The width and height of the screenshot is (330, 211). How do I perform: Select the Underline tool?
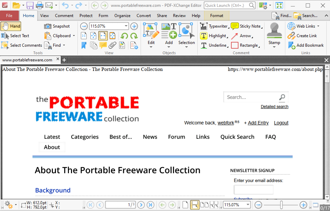(214, 45)
